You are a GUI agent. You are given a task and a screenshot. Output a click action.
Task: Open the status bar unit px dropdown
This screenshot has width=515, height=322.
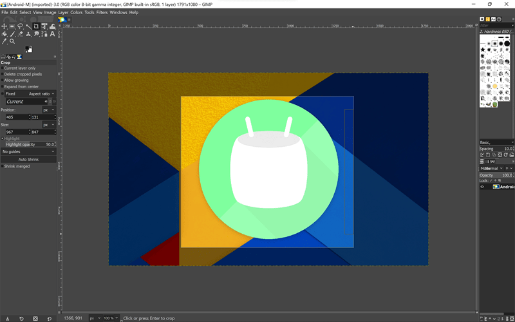[x=95, y=318]
